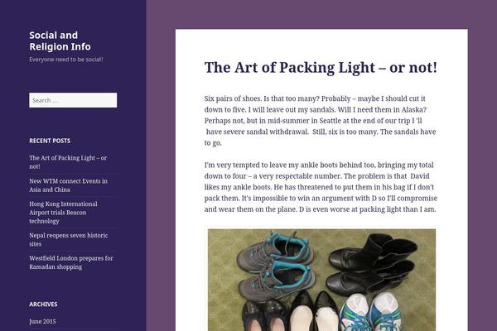This screenshot has height=331, width=497.
Task: Click the gray hiking shoes in photo
Action: (x=275, y=266)
